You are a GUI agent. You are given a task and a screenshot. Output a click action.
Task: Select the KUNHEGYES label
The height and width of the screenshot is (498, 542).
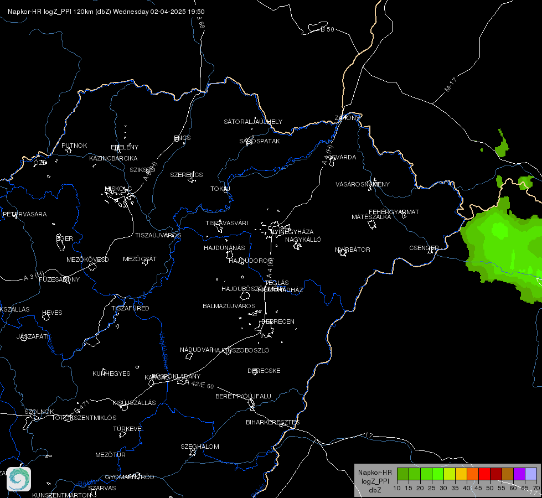coord(111,373)
